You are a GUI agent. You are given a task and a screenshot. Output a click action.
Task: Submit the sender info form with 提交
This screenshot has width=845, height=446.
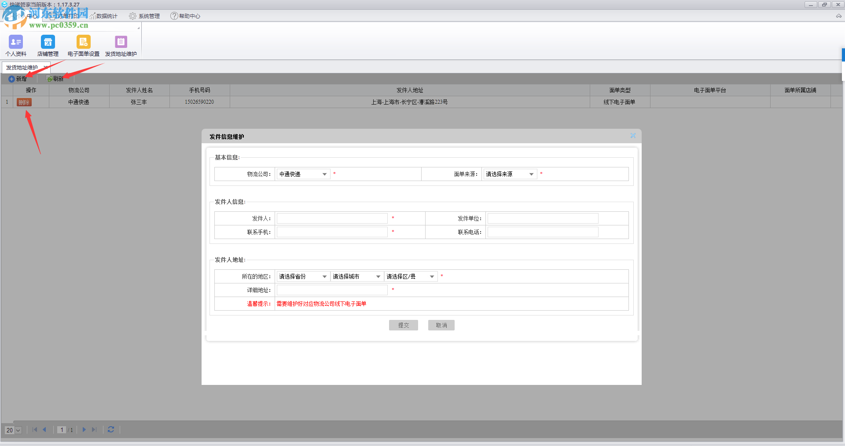404,325
